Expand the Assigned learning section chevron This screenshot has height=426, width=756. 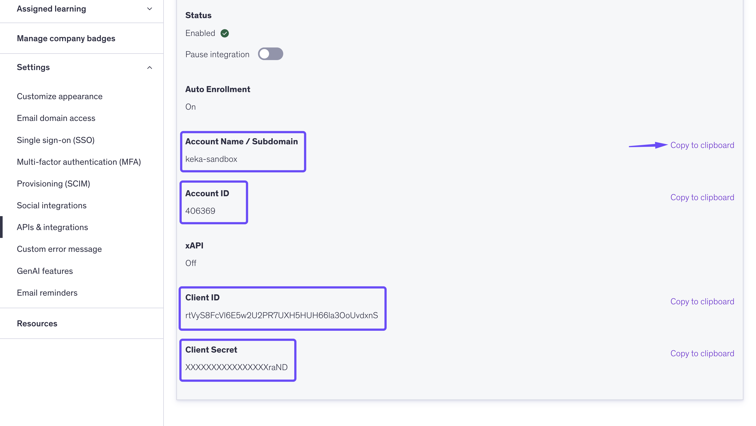149,9
